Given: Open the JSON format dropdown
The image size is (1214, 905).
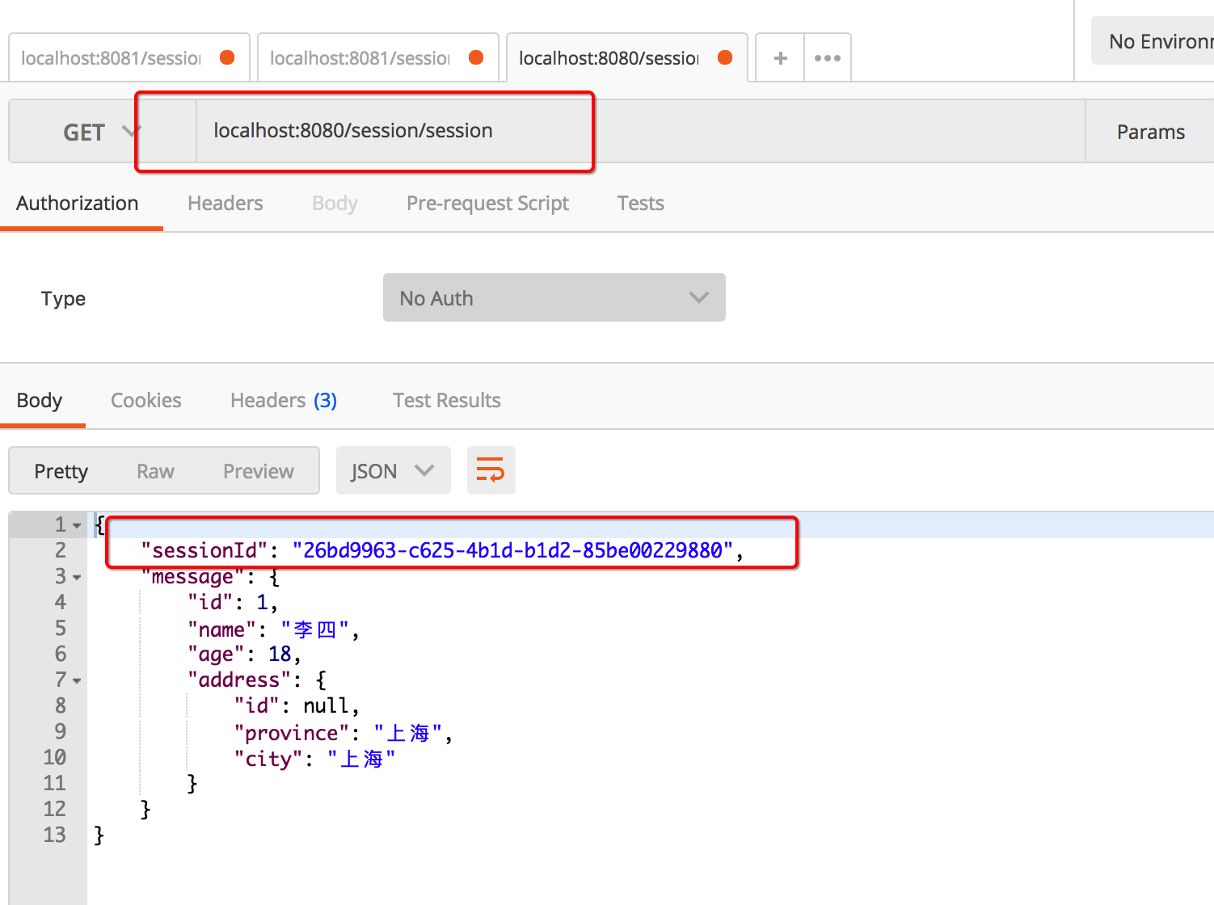Looking at the screenshot, I should pos(393,471).
